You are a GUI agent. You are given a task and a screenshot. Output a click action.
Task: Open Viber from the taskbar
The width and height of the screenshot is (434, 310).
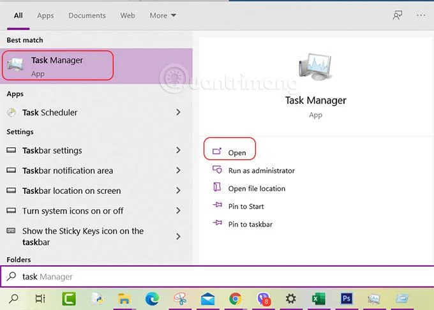coord(263,299)
